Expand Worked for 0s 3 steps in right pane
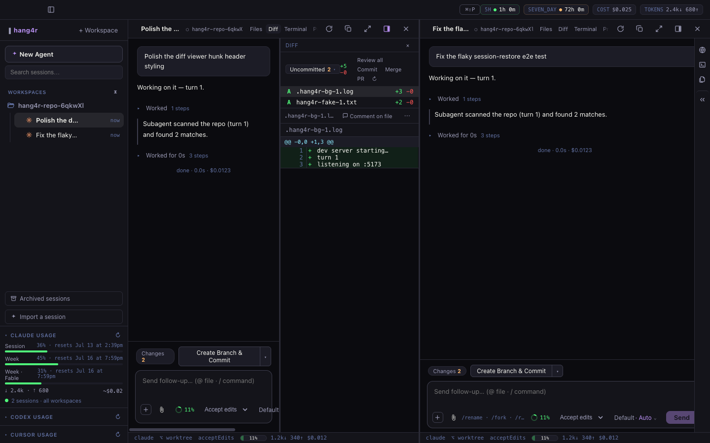The width and height of the screenshot is (710, 443). 464,135
